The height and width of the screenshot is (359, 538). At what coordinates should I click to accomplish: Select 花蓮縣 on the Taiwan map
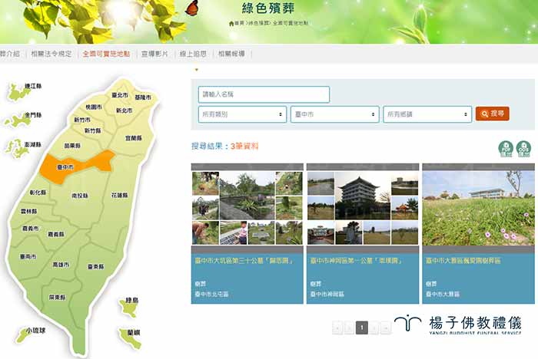[x=119, y=195]
